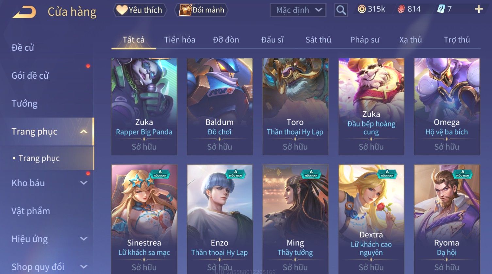Open Tướng in the sidebar
This screenshot has height=274, width=492.
[25, 104]
